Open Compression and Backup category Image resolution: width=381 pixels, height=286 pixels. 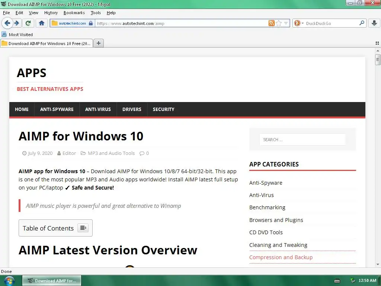pyautogui.click(x=281, y=257)
